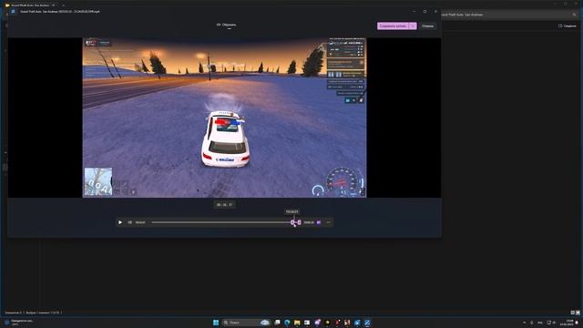Click the frame step button beside play
This screenshot has width=583, height=328.
129,222
